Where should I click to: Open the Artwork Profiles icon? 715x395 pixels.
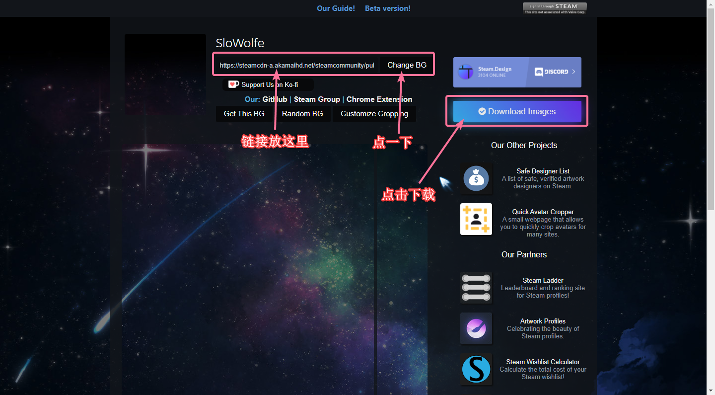pos(476,328)
